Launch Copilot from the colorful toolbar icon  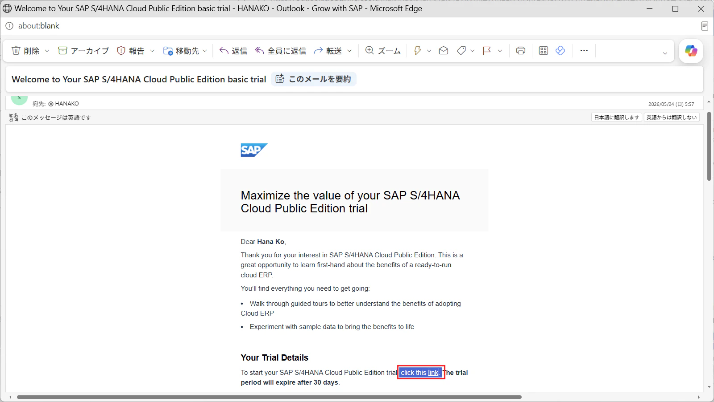[x=691, y=51]
